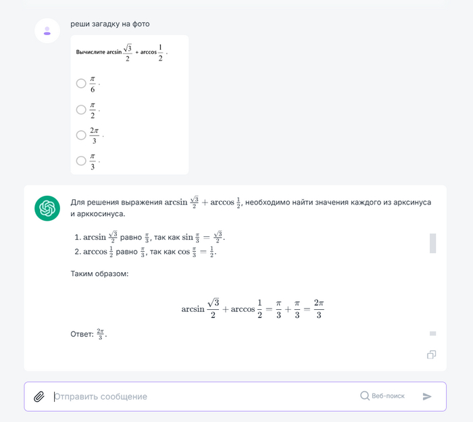This screenshot has height=422, width=473.
Task: Focus the Отправить сообщение input field
Action: click(x=203, y=396)
